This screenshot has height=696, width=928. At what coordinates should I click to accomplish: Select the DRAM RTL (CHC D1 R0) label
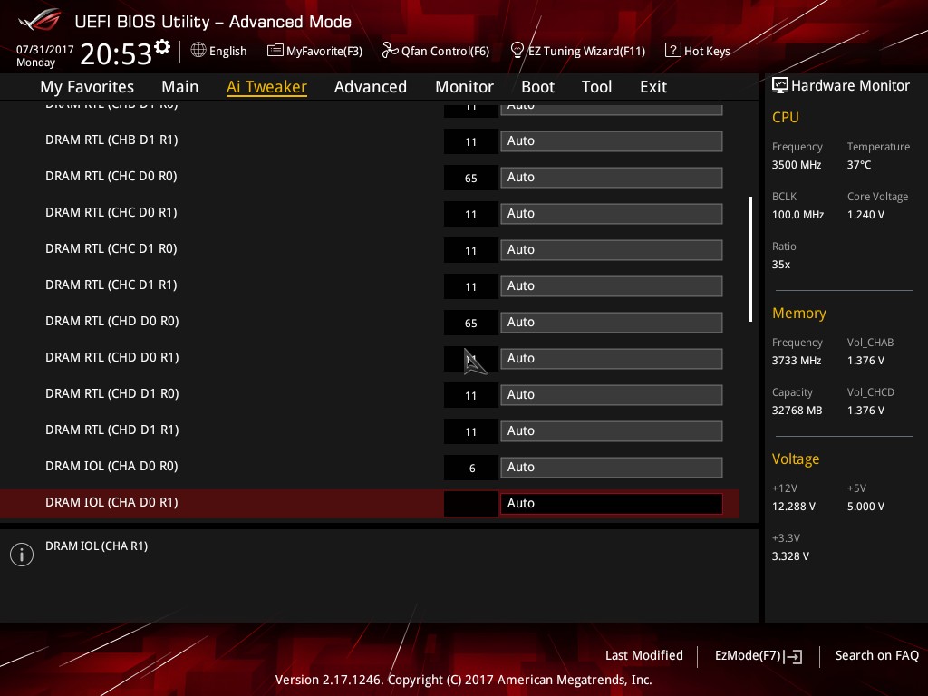tap(111, 248)
